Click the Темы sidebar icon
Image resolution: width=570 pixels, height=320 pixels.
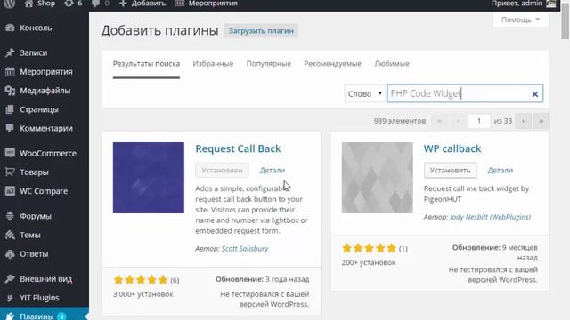pos(10,235)
